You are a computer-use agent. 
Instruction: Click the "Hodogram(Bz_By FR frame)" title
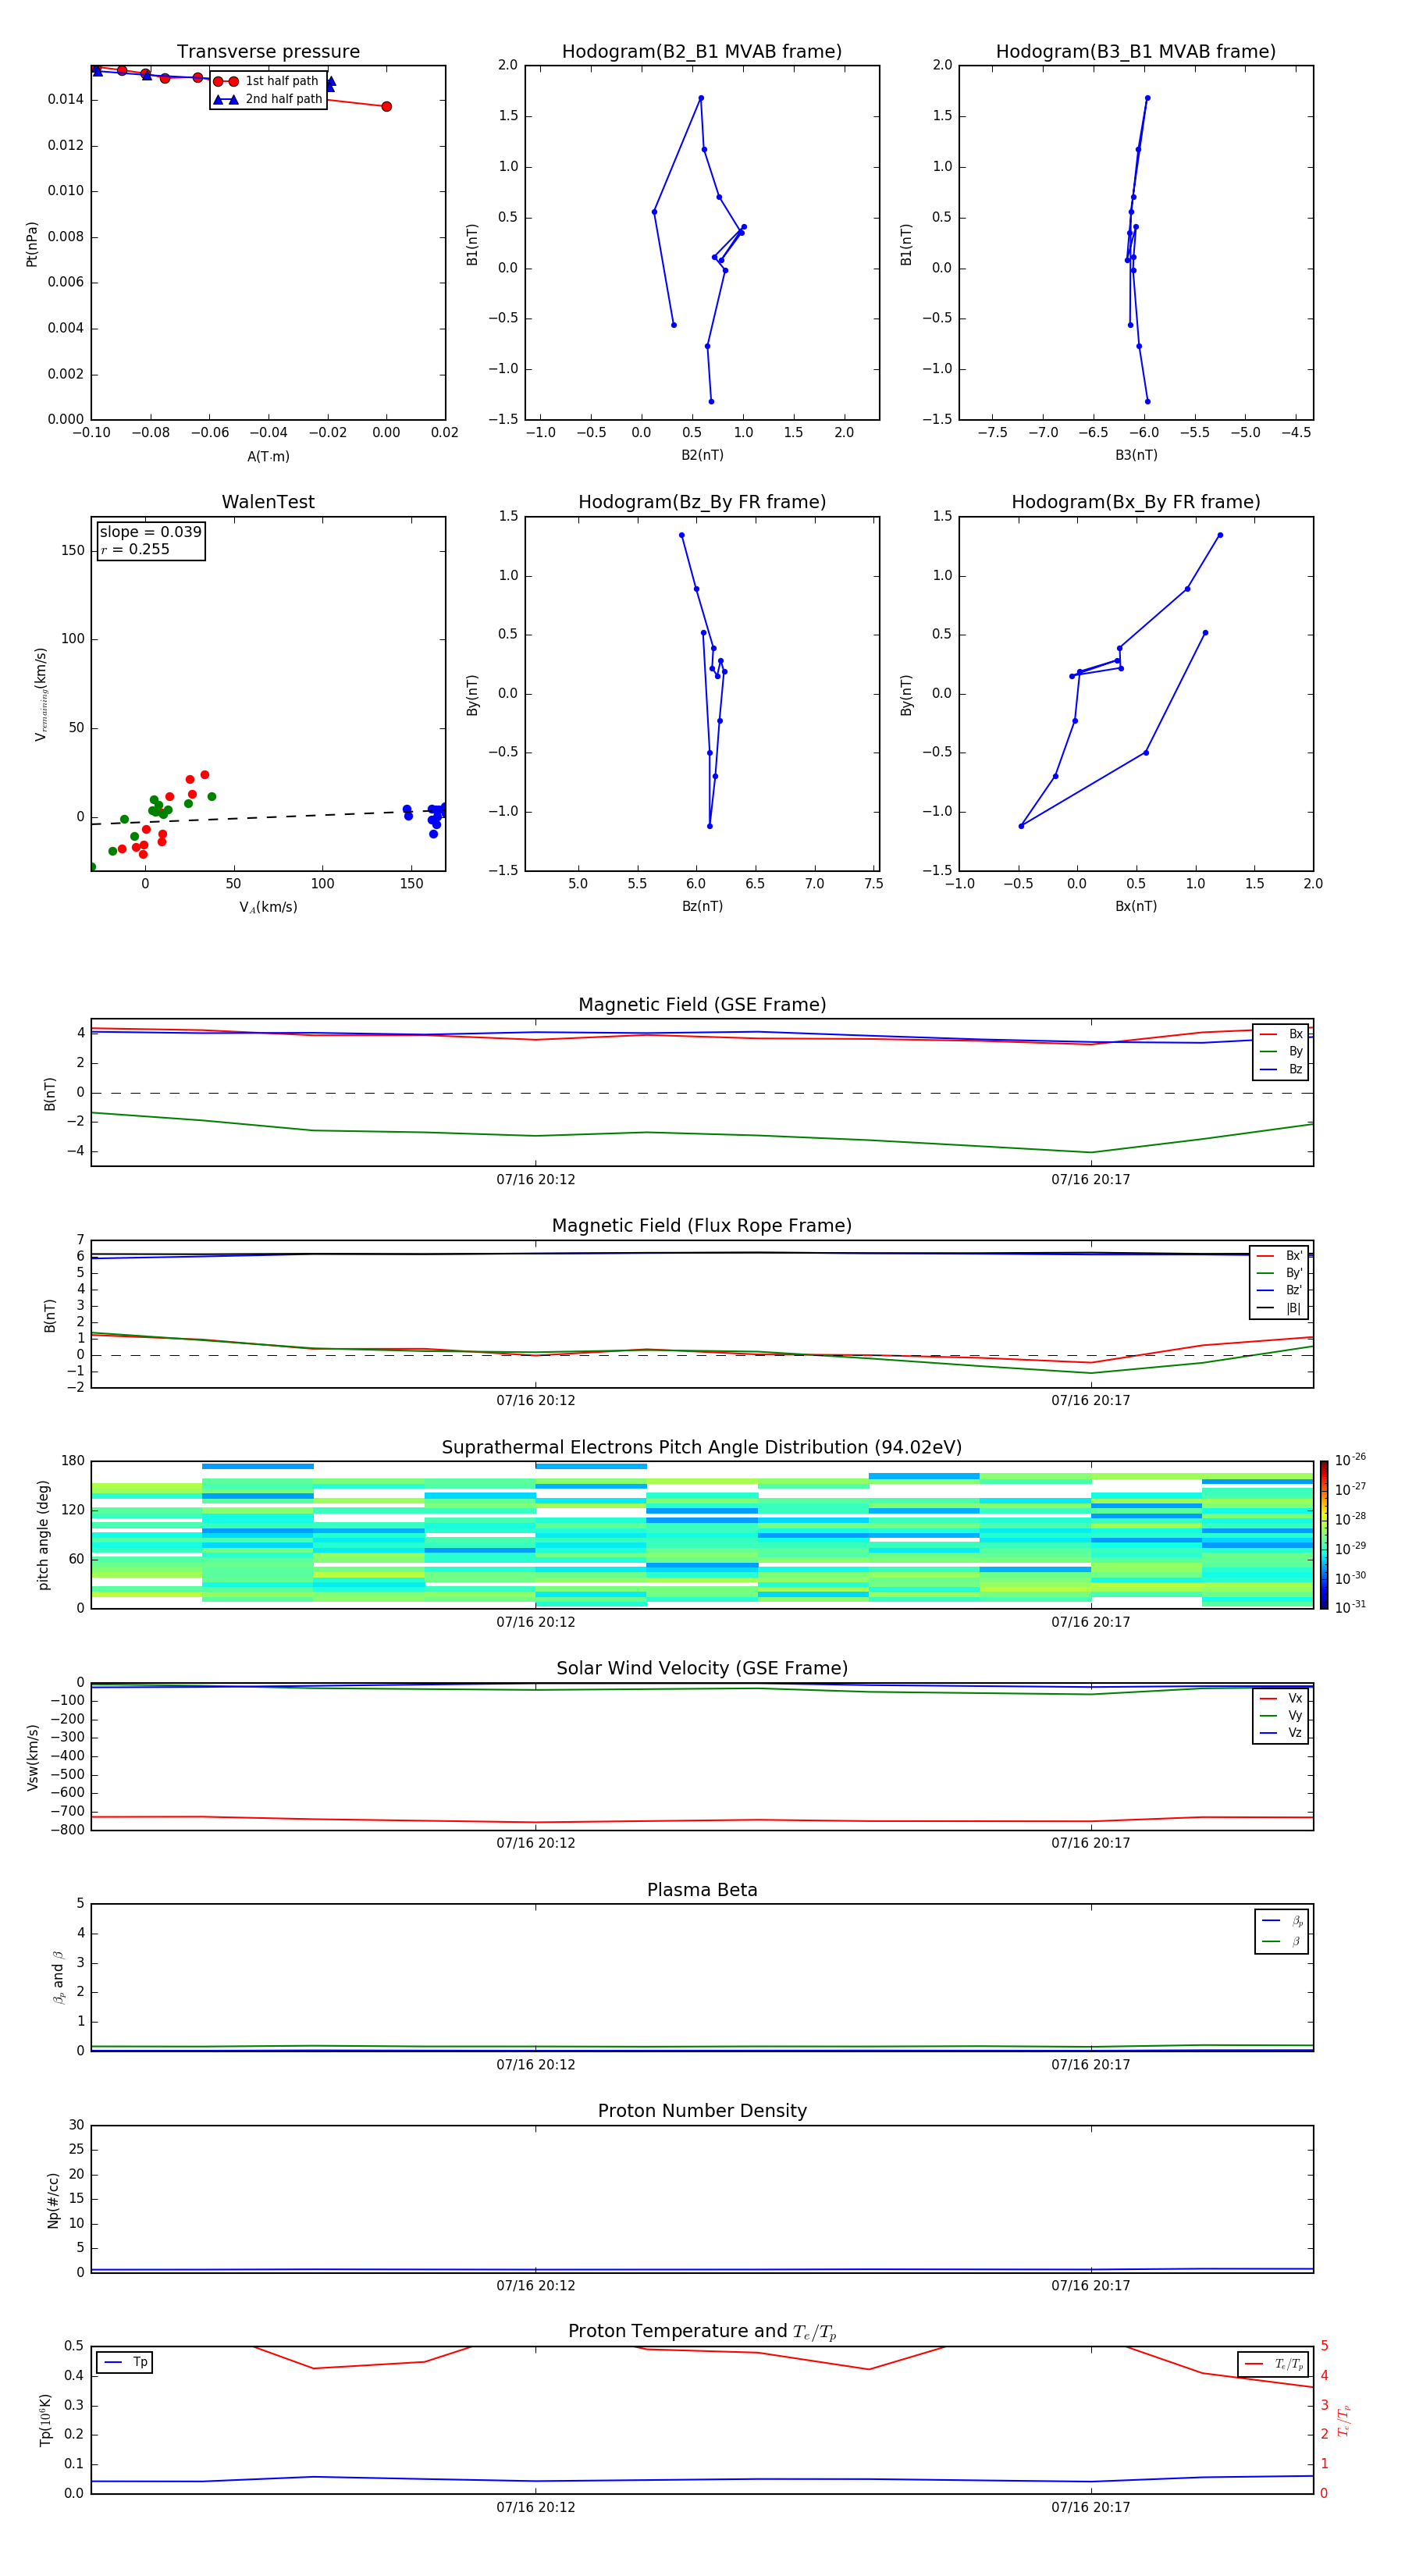point(702,502)
